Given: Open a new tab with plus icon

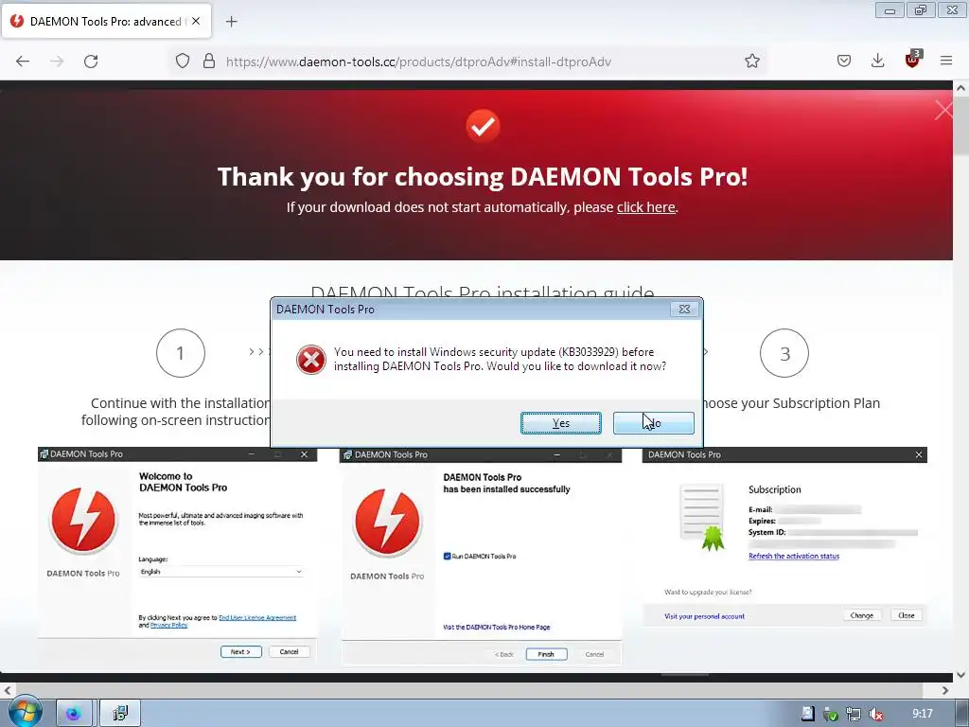Looking at the screenshot, I should coord(231,22).
